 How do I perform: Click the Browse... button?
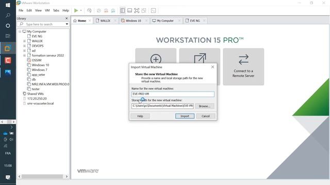click(x=205, y=106)
